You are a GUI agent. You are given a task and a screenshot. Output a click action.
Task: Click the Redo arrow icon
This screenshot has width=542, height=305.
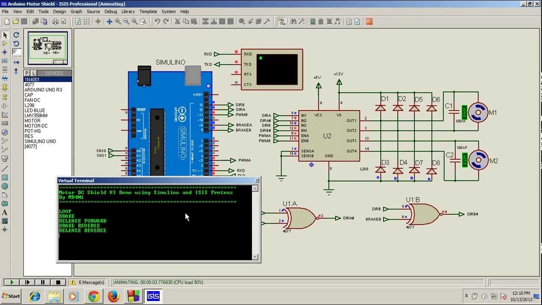click(x=166, y=22)
